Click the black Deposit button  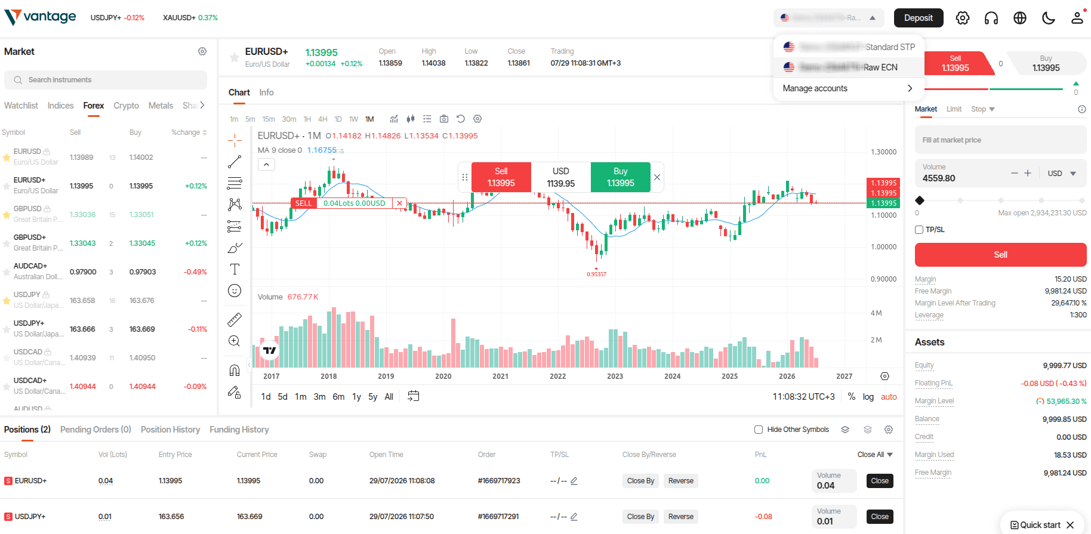(x=919, y=18)
